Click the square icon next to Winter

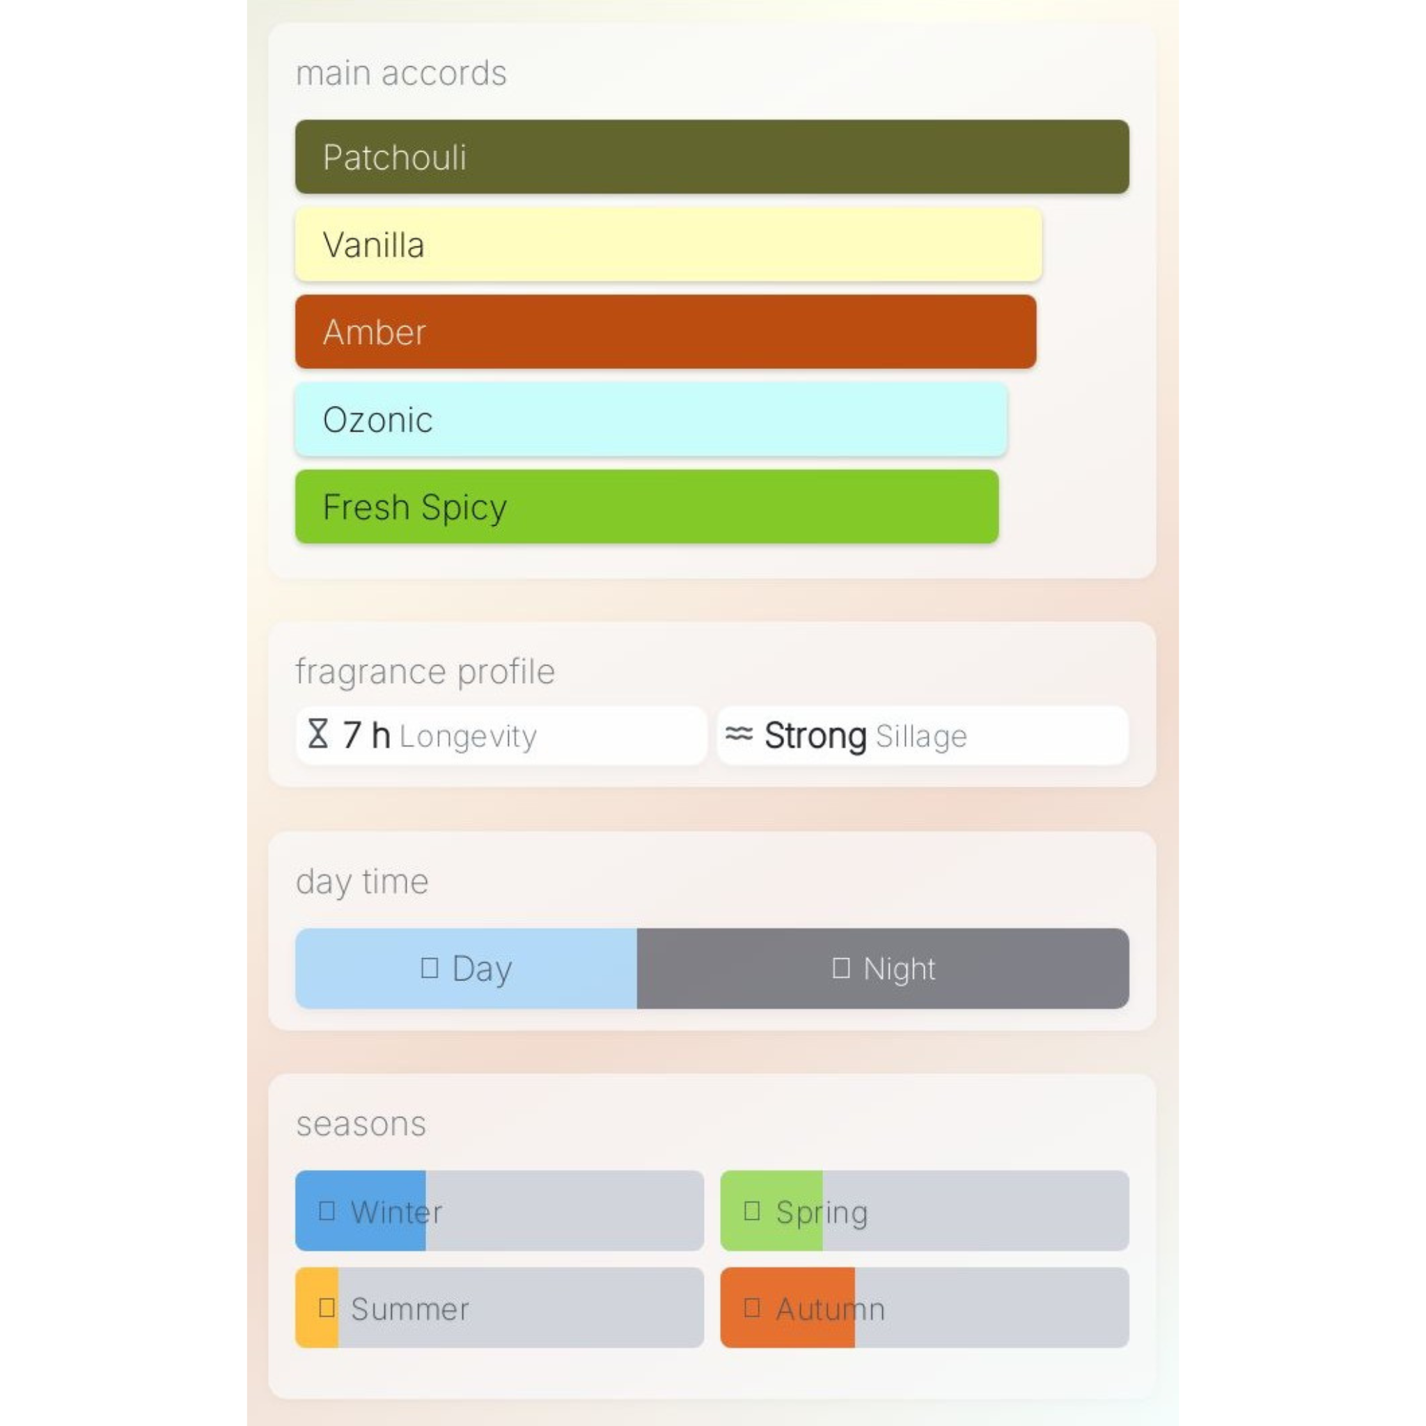327,1212
